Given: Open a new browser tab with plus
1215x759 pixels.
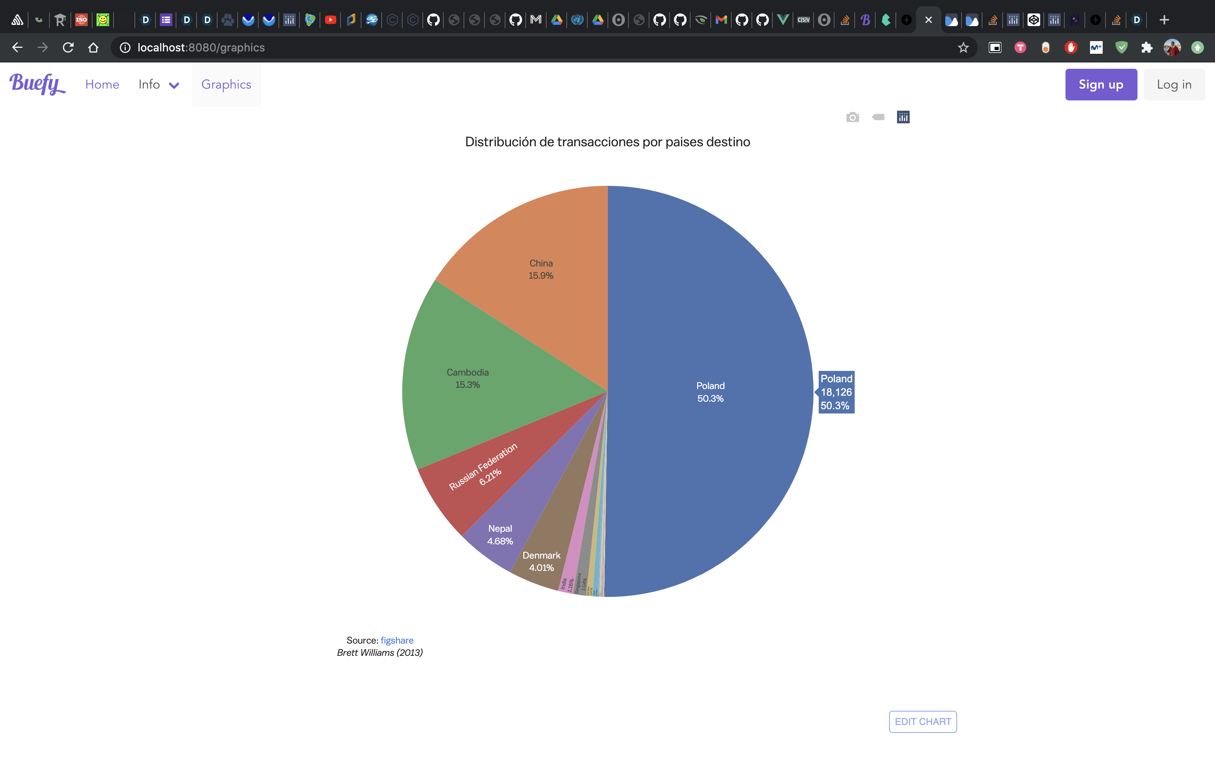Looking at the screenshot, I should click(x=1164, y=20).
